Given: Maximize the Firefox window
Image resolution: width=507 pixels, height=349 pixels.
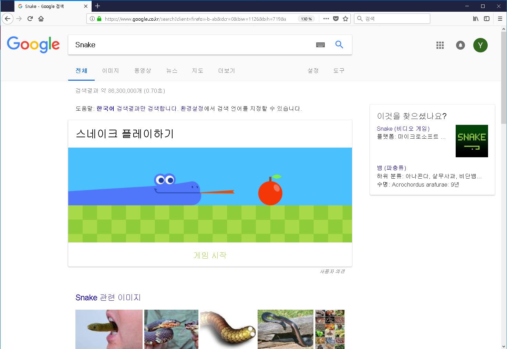Looking at the screenshot, I should pyautogui.click(x=483, y=6).
